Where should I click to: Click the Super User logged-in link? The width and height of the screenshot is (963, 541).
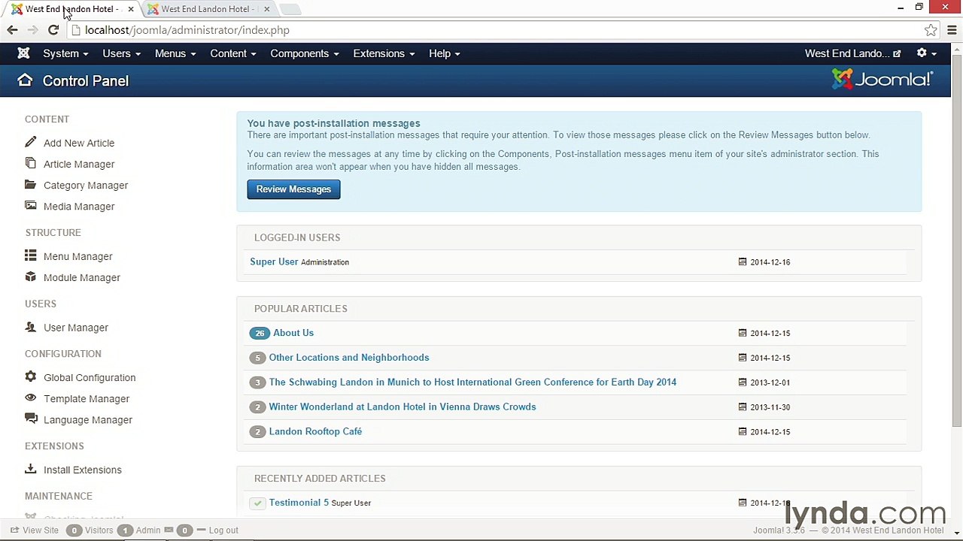click(x=274, y=261)
